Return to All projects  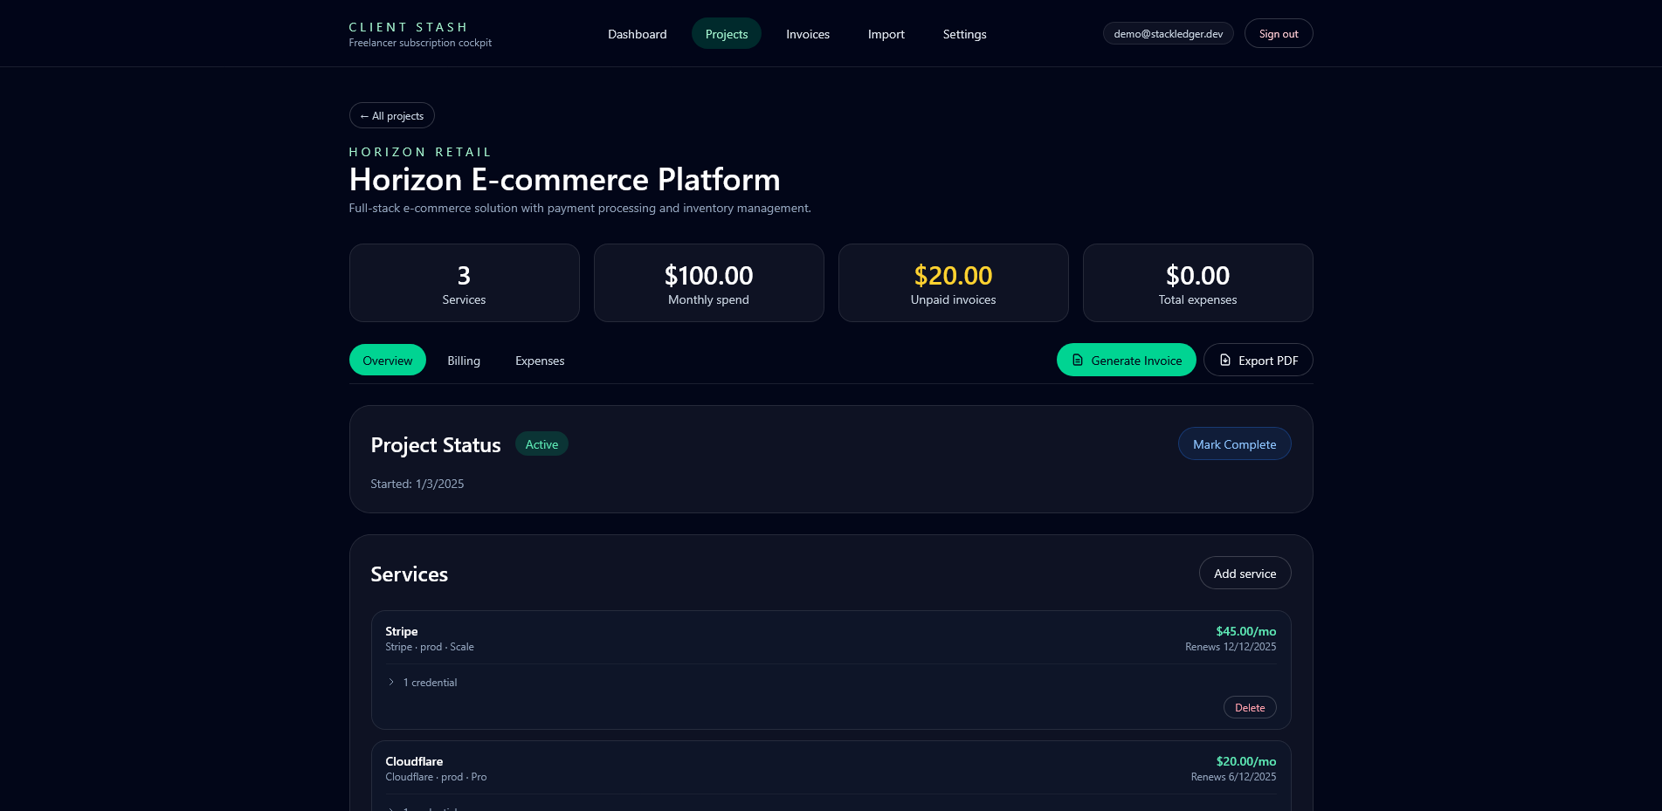[391, 115]
